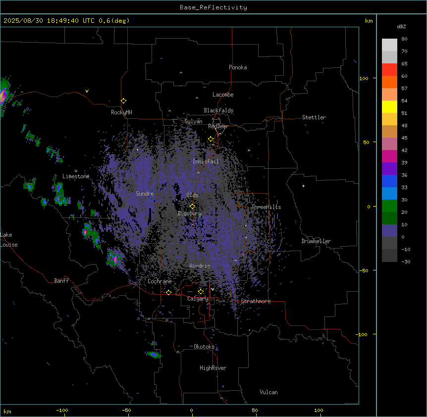
Task: Select the bright yellow swatch in dBZ legend
Action: click(389, 106)
